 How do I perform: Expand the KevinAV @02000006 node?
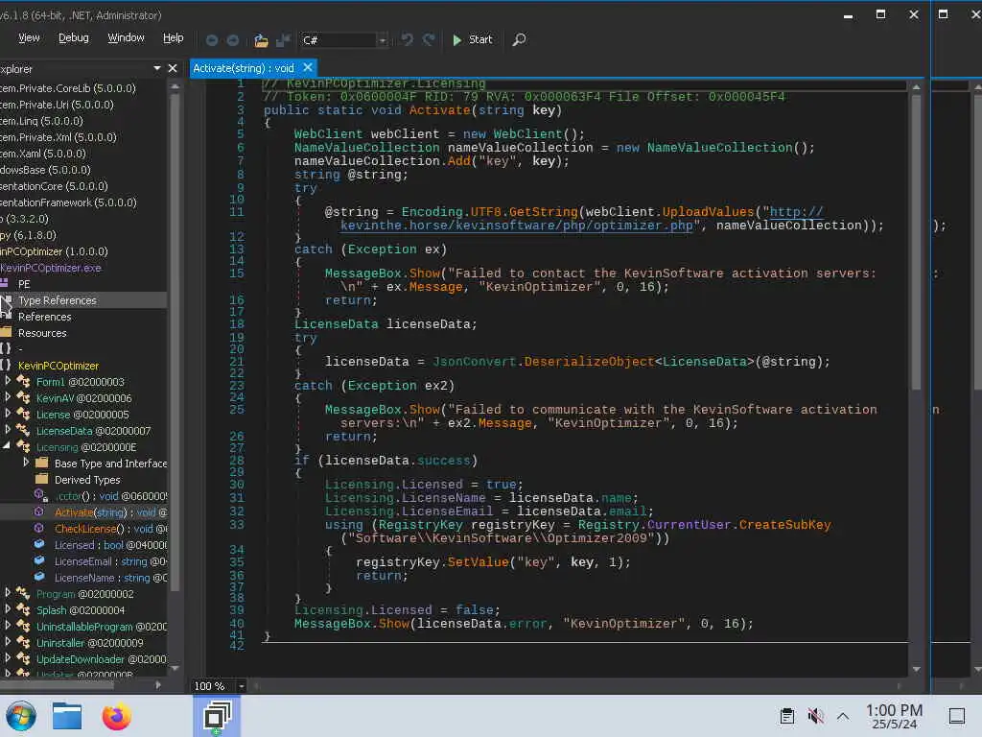pos(8,396)
